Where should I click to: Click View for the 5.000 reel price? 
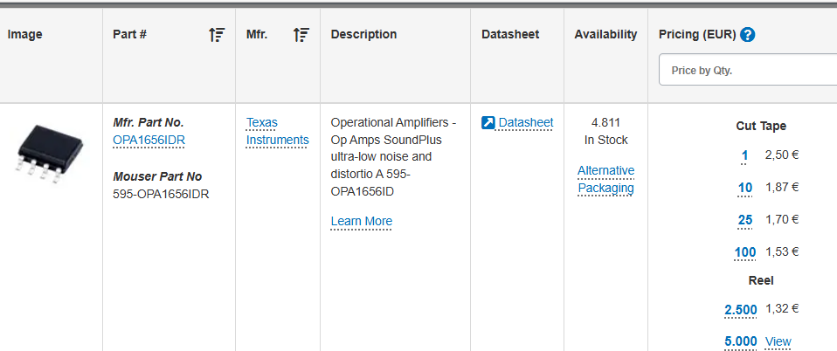778,341
